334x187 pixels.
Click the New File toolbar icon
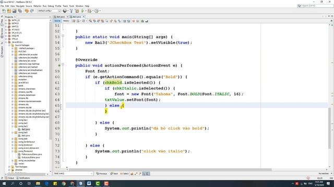coord(4,11)
